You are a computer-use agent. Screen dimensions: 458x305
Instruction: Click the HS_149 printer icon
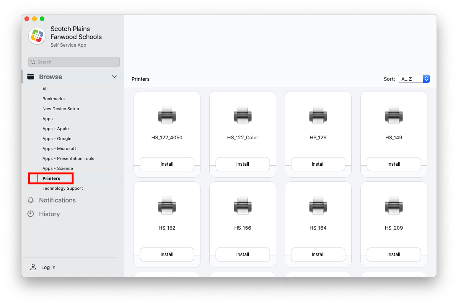(394, 115)
